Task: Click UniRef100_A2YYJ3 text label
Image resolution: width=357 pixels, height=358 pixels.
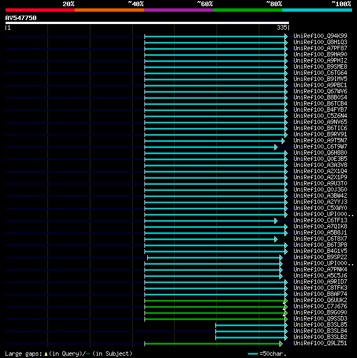Action: tap(320, 202)
